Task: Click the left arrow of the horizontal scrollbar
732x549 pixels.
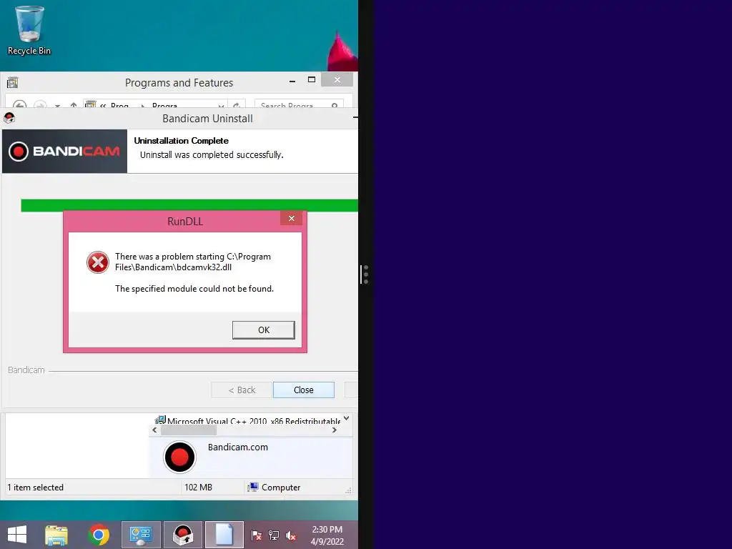Action: pyautogui.click(x=154, y=430)
